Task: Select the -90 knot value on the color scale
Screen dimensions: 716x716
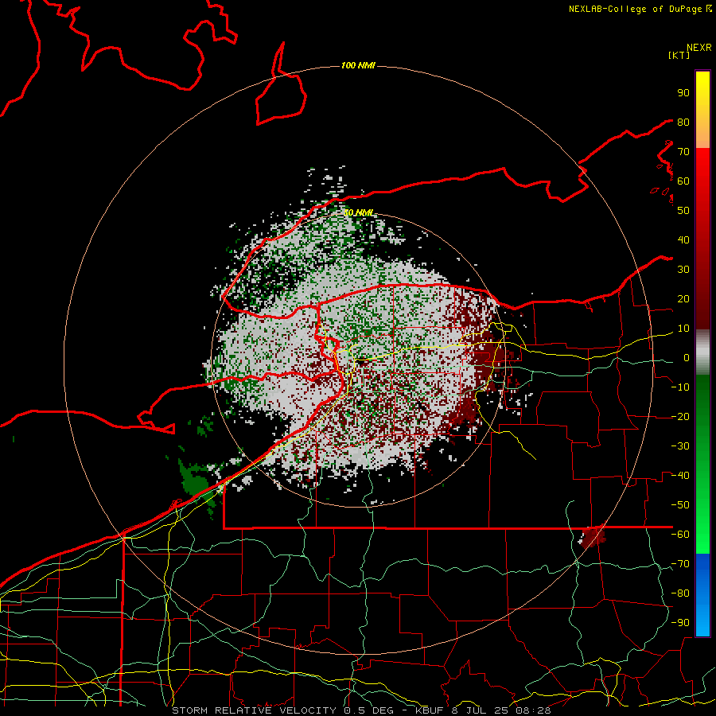Action: [x=680, y=623]
